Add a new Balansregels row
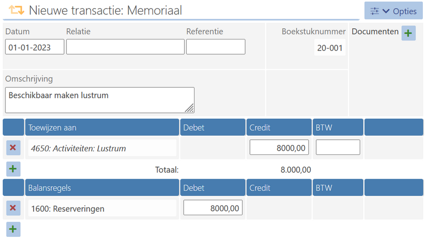426x240 pixels. click(x=13, y=229)
